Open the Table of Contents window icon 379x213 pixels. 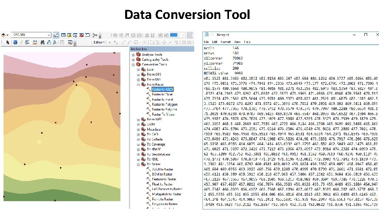coord(63,35)
